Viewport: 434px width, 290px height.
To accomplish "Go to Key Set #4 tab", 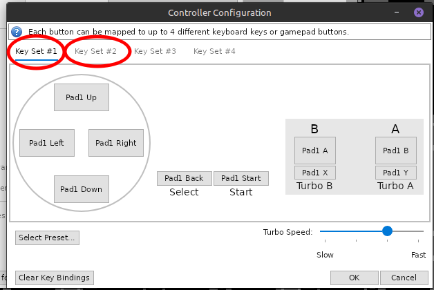I will 214,51.
